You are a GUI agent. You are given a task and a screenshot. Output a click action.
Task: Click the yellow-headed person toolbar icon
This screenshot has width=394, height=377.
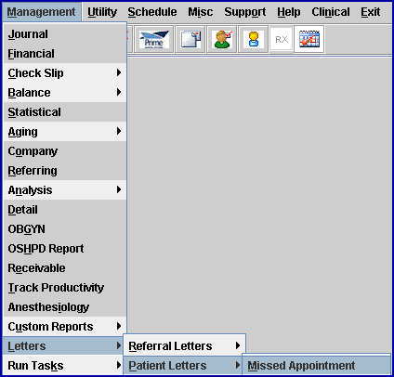click(x=254, y=40)
